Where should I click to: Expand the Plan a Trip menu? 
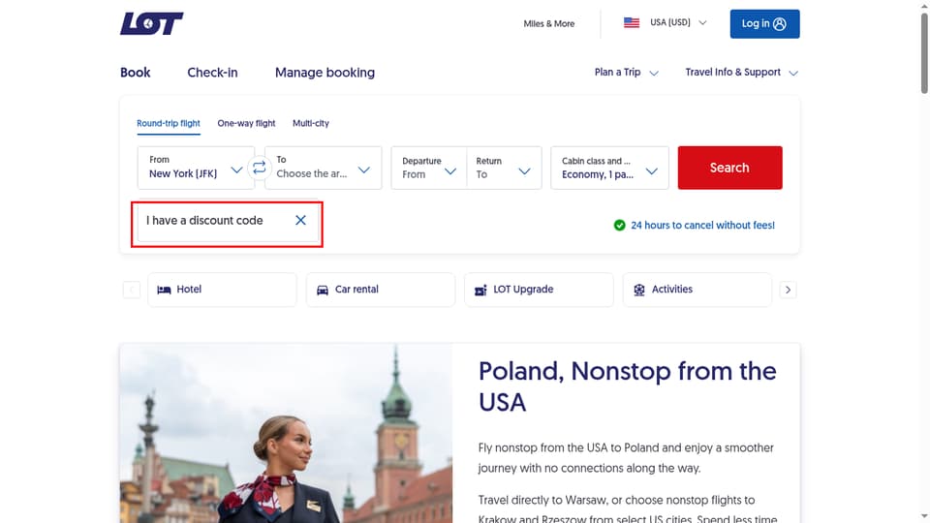tap(627, 73)
